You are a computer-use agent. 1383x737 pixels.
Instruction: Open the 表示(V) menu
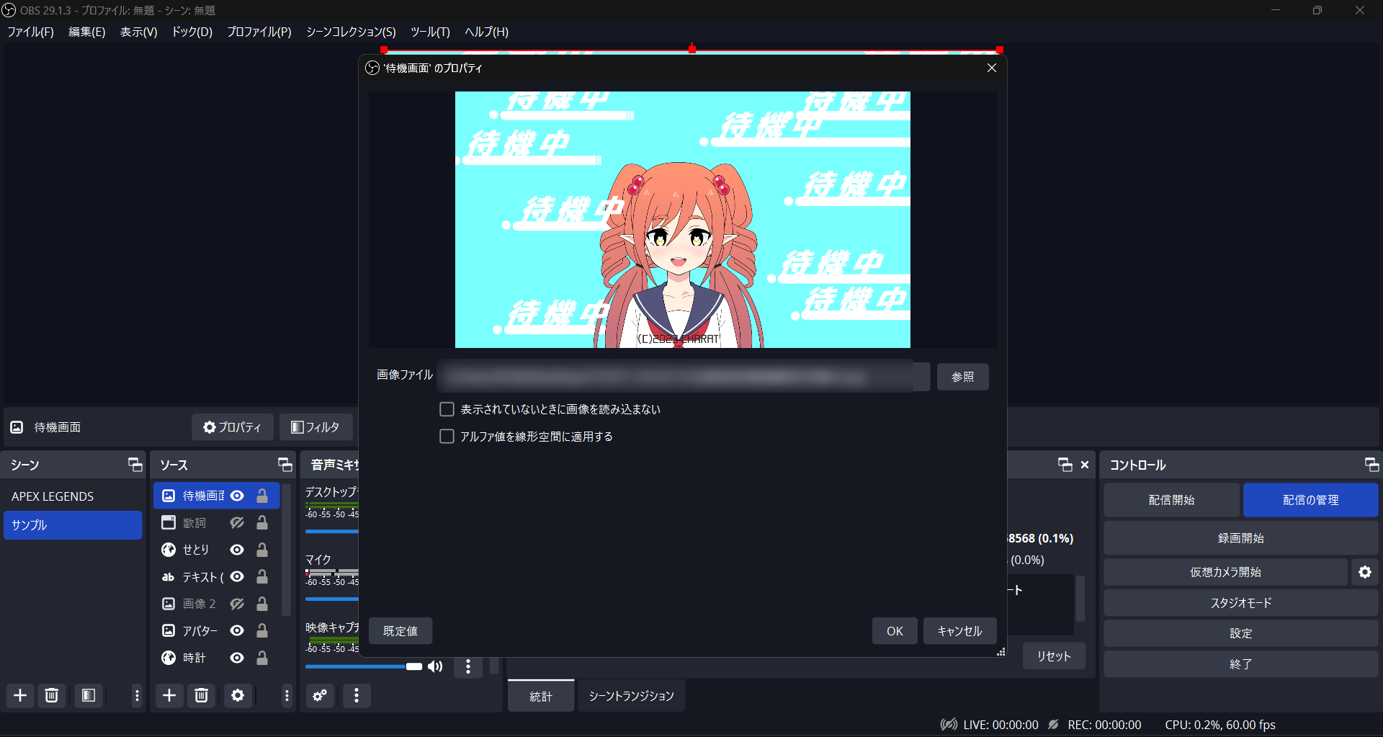click(138, 32)
